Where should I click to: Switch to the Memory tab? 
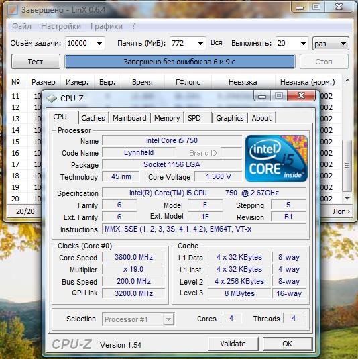(x=167, y=118)
